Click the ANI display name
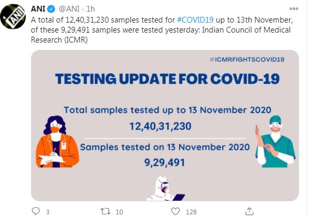This screenshot has height=218, width=310. (38, 9)
